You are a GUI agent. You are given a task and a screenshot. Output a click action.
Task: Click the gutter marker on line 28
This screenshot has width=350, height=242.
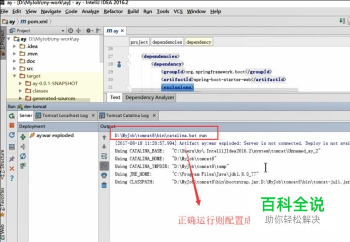pos(119,64)
